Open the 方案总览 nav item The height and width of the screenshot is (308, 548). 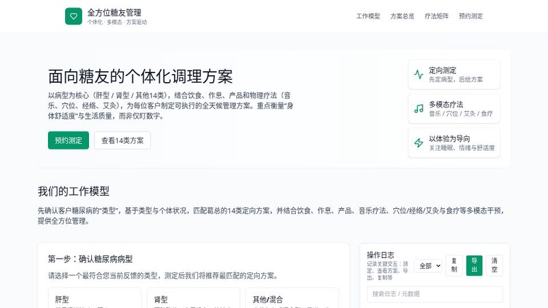402,16
